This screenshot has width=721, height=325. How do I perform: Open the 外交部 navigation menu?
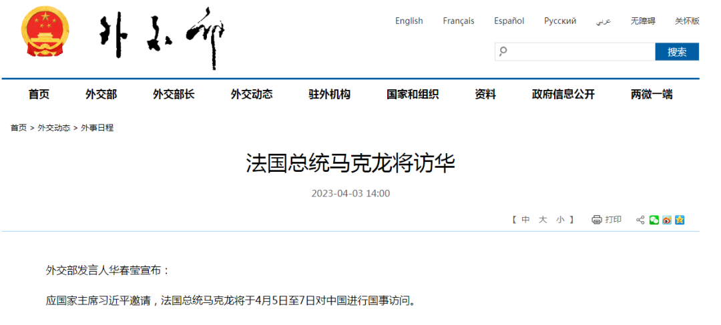tap(101, 95)
